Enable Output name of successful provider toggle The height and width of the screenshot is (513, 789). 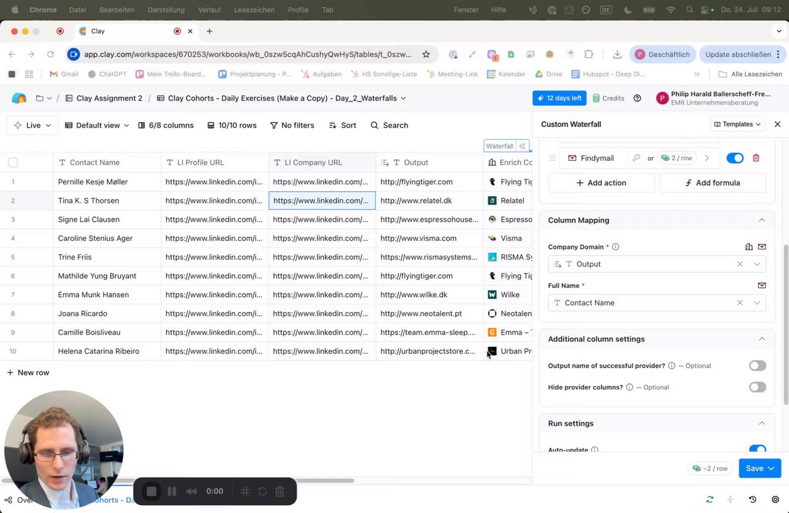pyautogui.click(x=758, y=366)
